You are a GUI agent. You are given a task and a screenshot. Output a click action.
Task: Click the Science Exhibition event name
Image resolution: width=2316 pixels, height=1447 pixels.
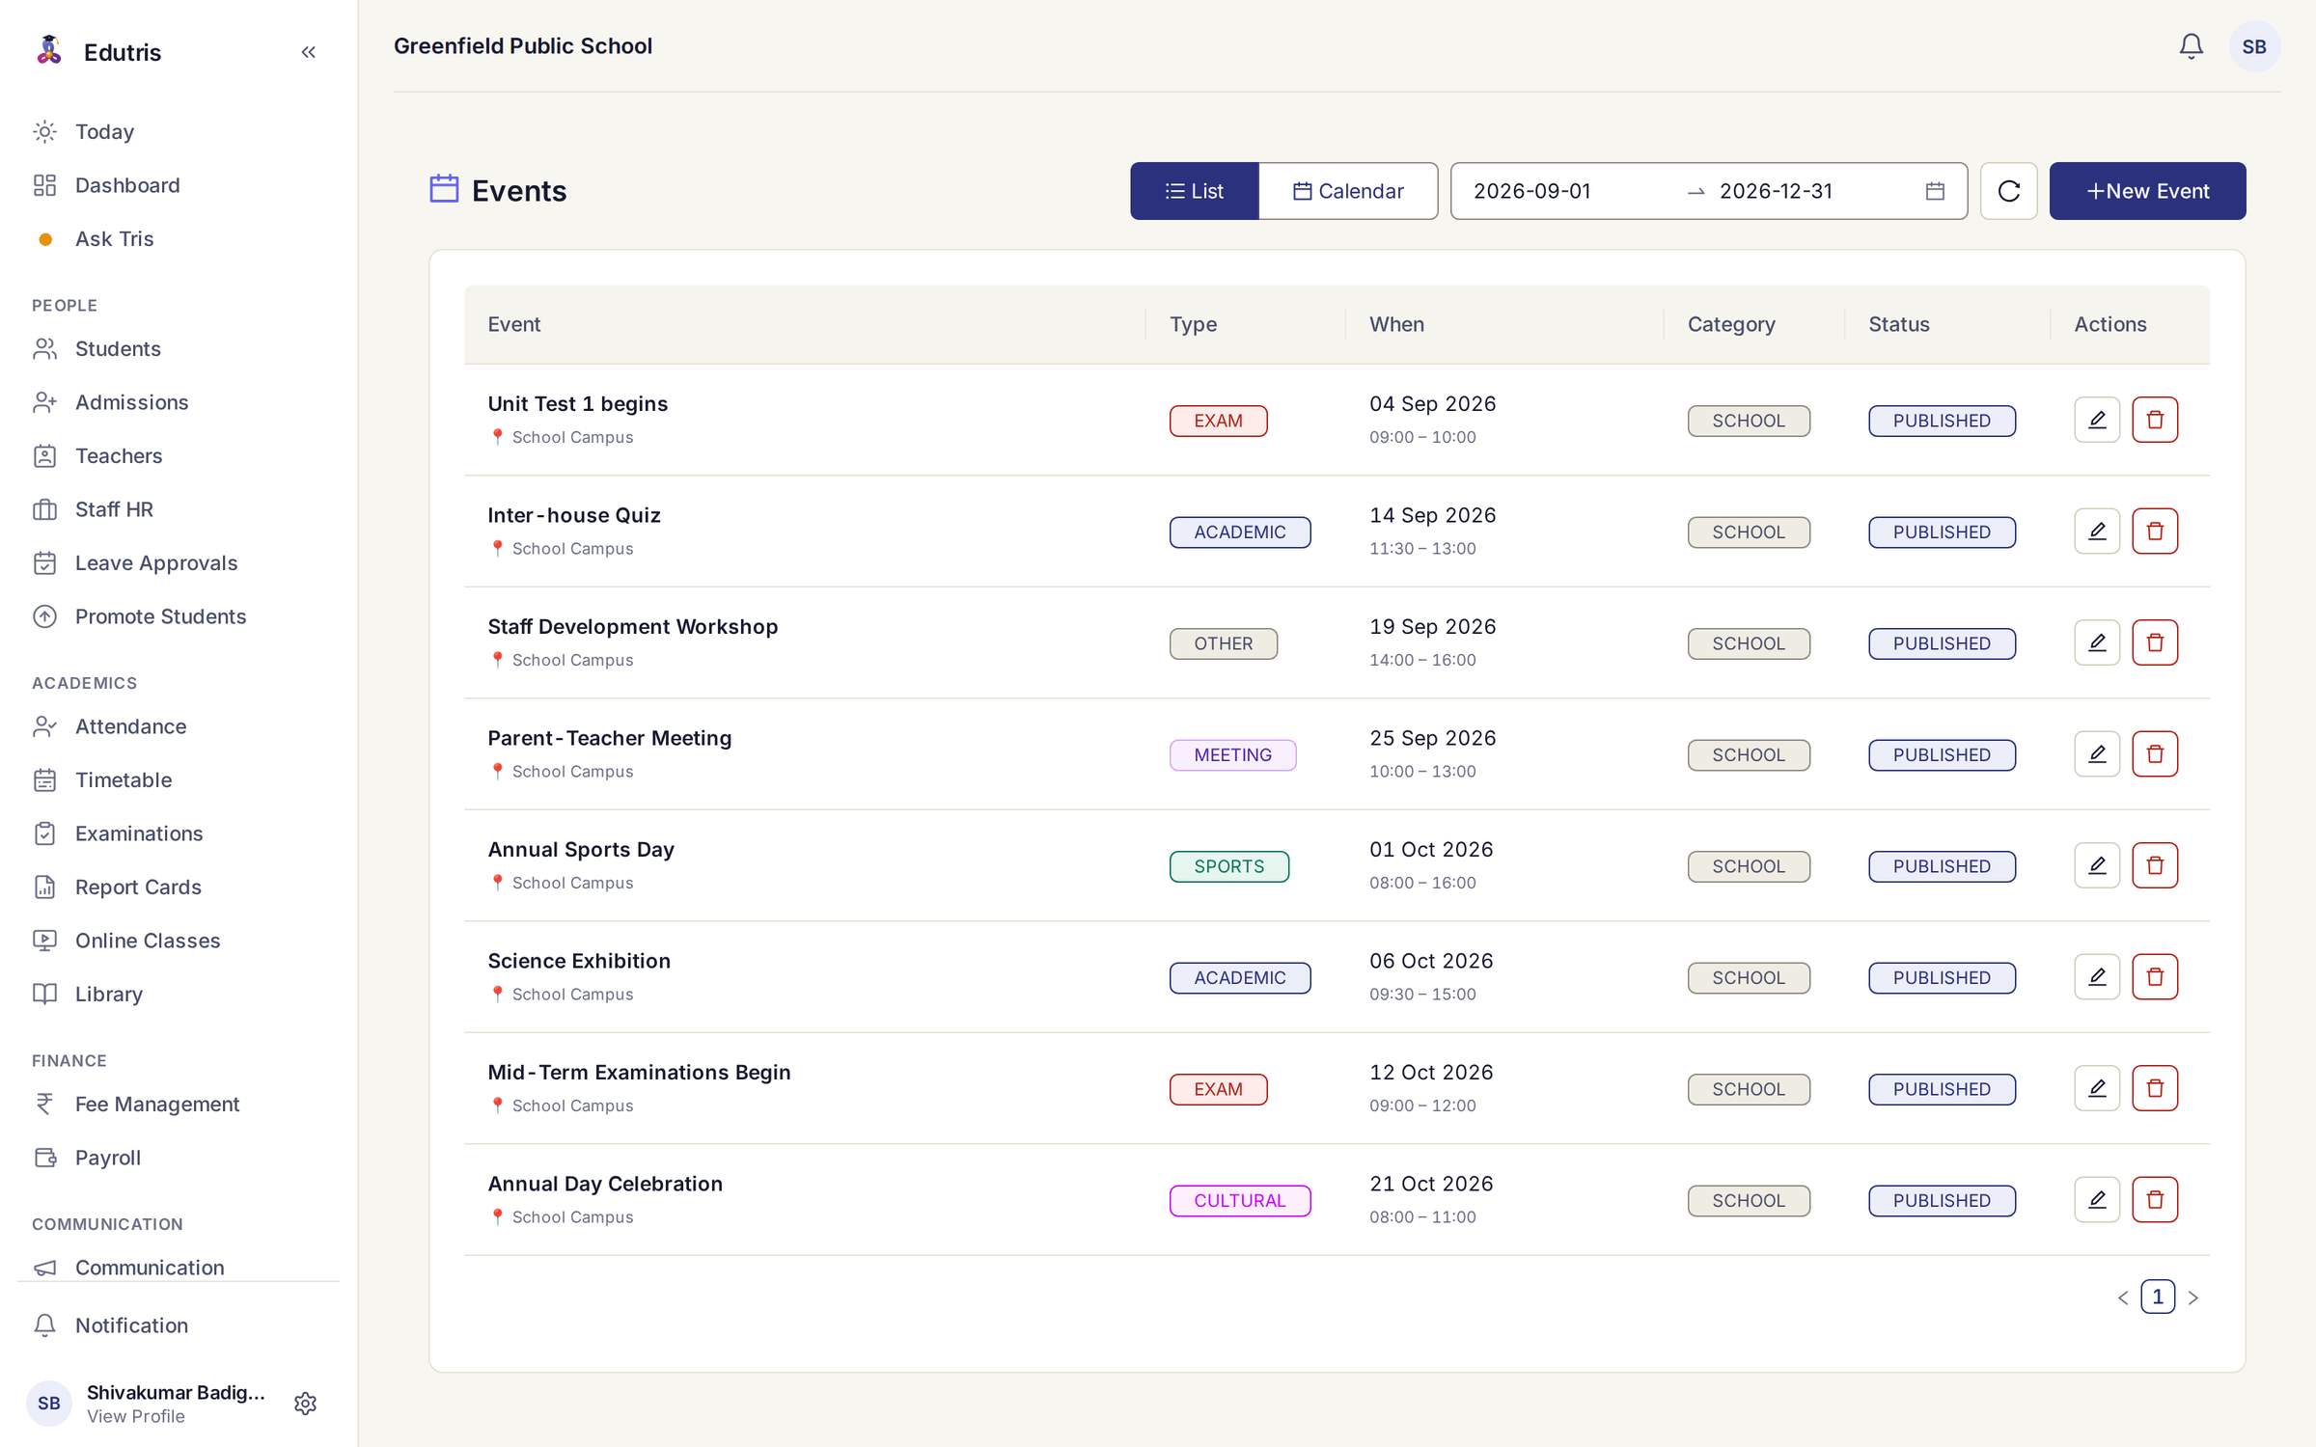tap(579, 961)
